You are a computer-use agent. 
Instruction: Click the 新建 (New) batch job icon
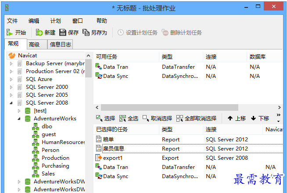click(39, 32)
